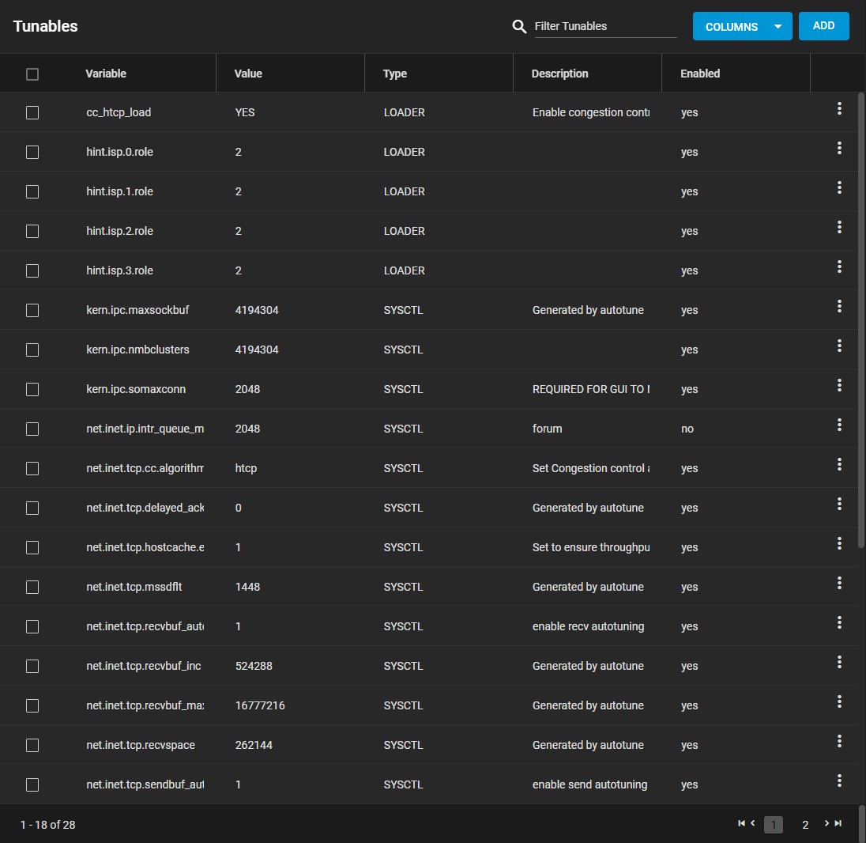Sort by Description column header
This screenshot has width=866, height=843.
pos(559,74)
